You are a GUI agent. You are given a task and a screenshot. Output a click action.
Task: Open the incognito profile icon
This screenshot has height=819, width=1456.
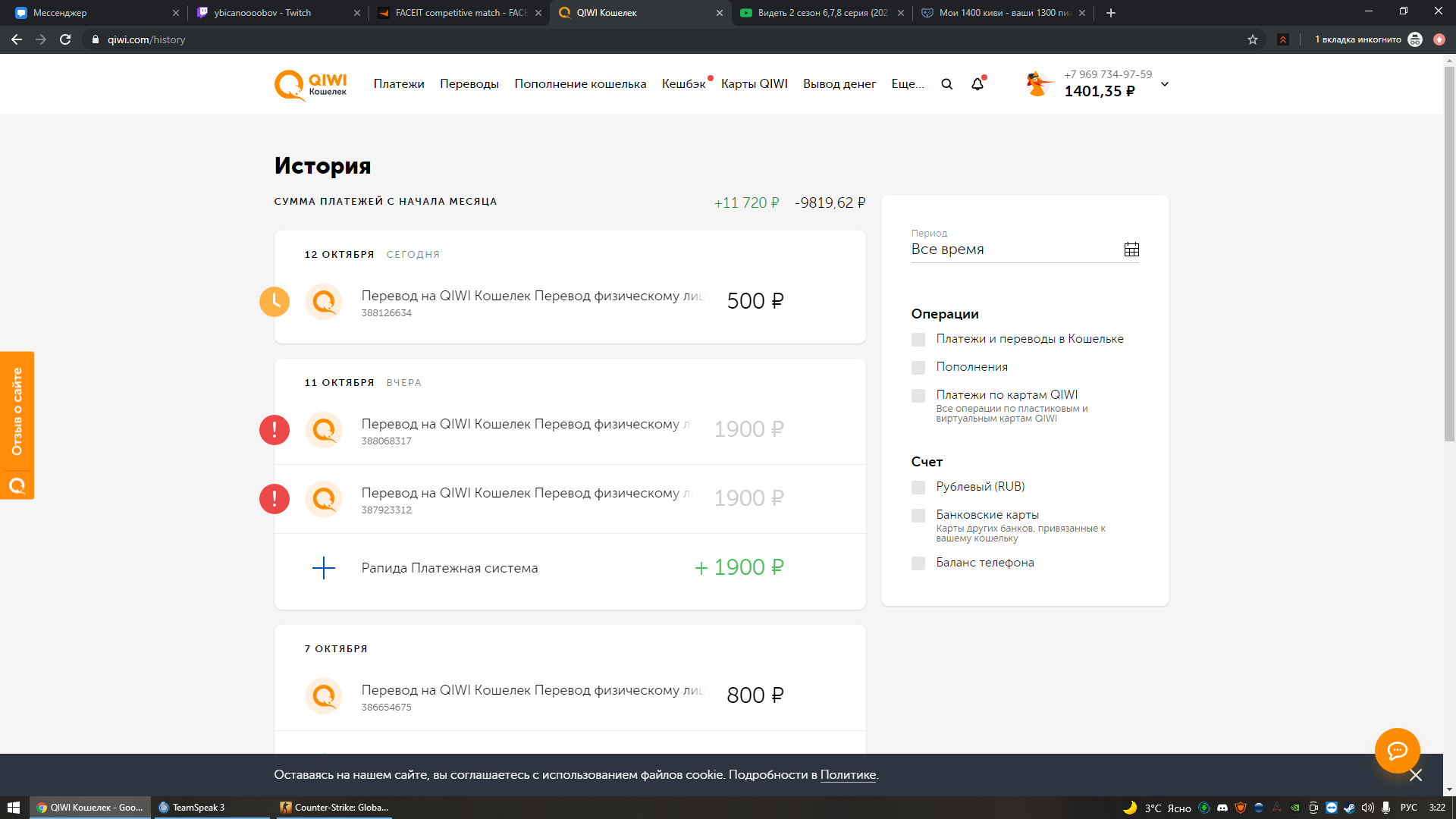pyautogui.click(x=1415, y=39)
